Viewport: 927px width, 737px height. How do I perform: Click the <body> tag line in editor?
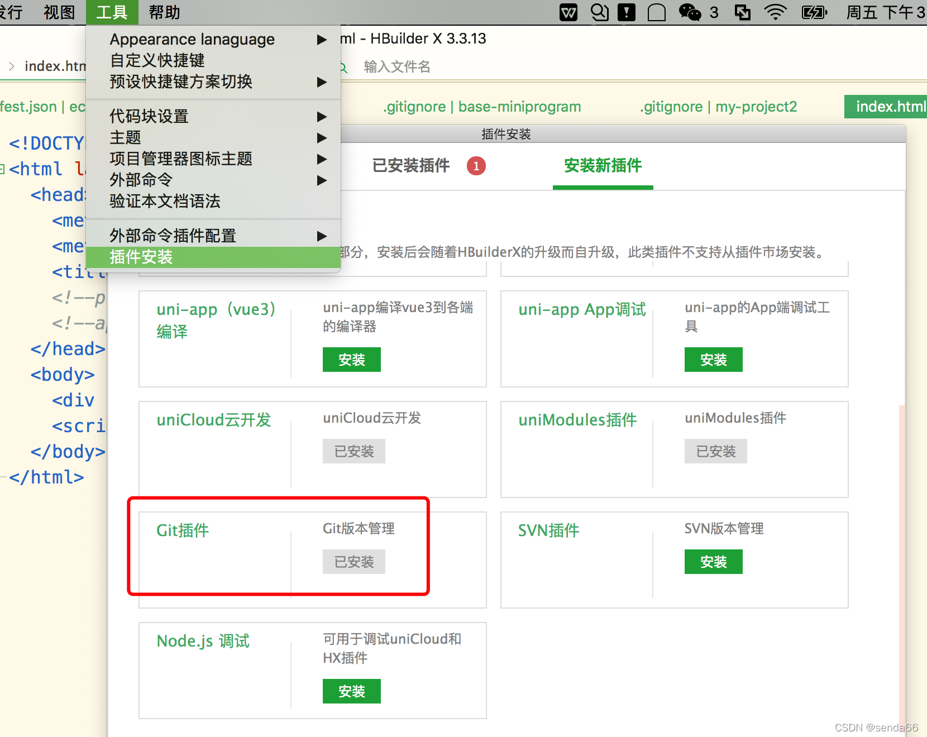[x=63, y=375]
